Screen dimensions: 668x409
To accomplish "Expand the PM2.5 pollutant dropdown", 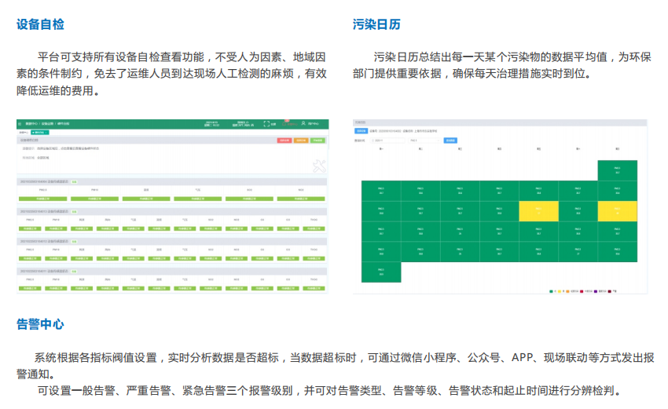I will point(424,141).
